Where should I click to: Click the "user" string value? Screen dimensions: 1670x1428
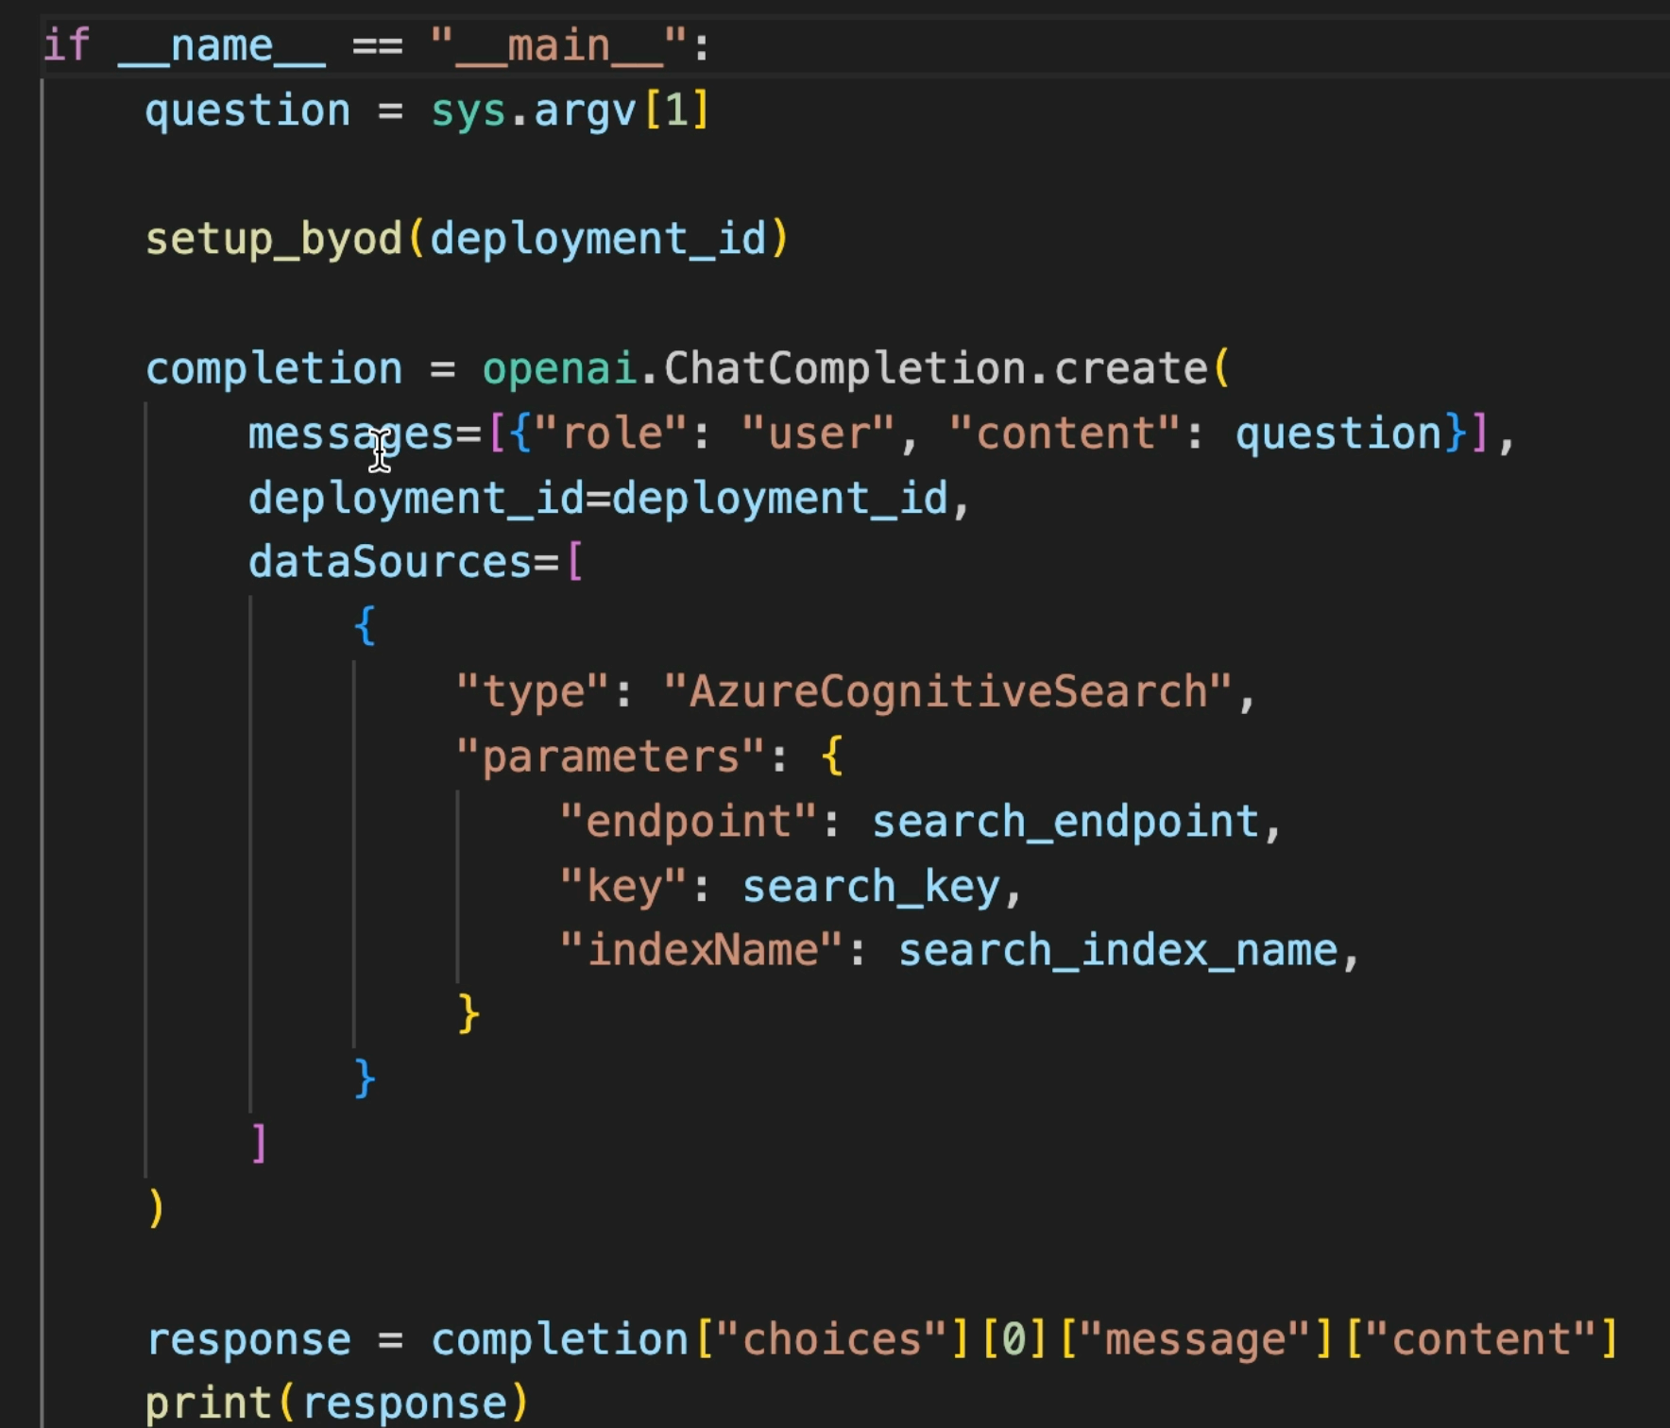[817, 434]
